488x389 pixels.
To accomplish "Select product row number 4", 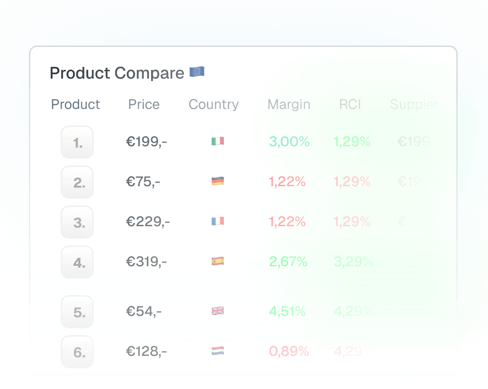I will pyautogui.click(x=77, y=261).
